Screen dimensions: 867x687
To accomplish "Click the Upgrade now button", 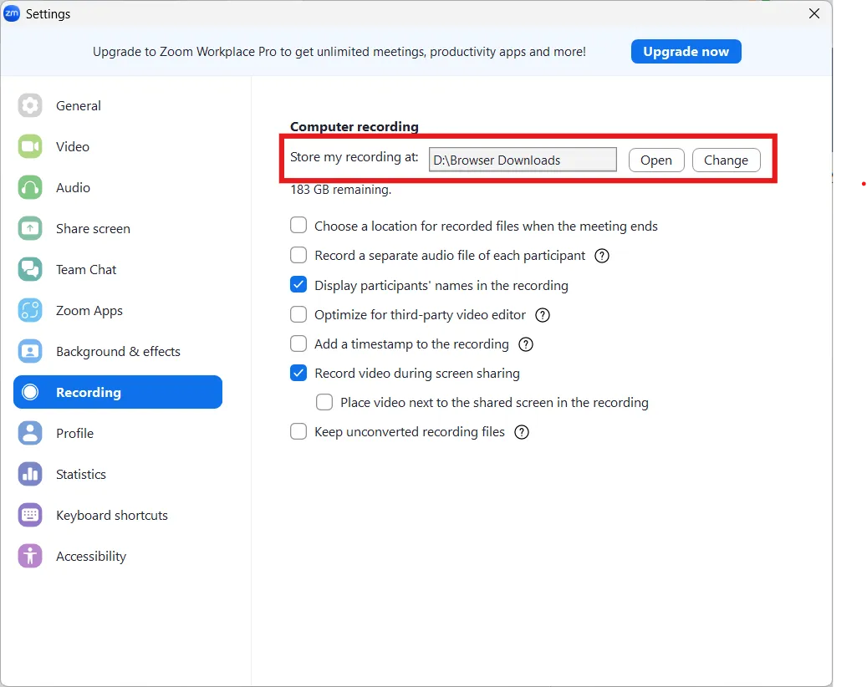I will point(686,52).
